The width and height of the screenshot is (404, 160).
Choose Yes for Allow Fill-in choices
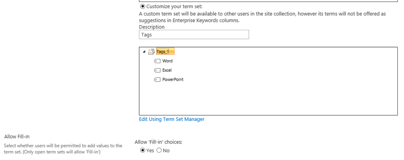[142, 151]
